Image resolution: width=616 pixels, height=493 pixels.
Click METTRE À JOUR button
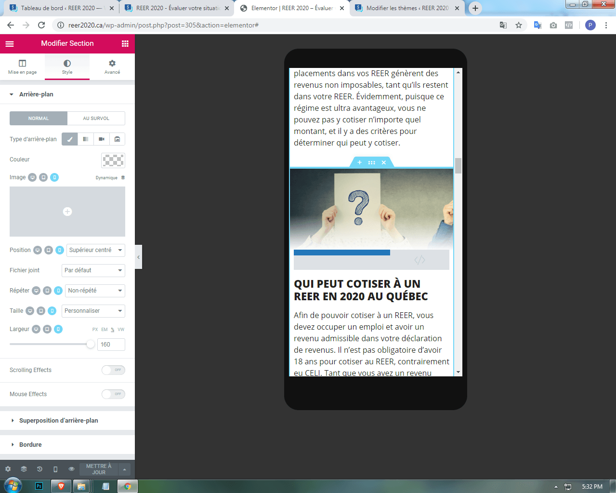coord(99,469)
